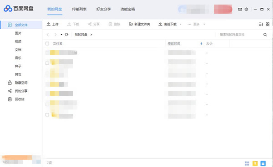273x167 pixels.
Task: Toggle the blue sort direction arrow
Action: point(201,43)
